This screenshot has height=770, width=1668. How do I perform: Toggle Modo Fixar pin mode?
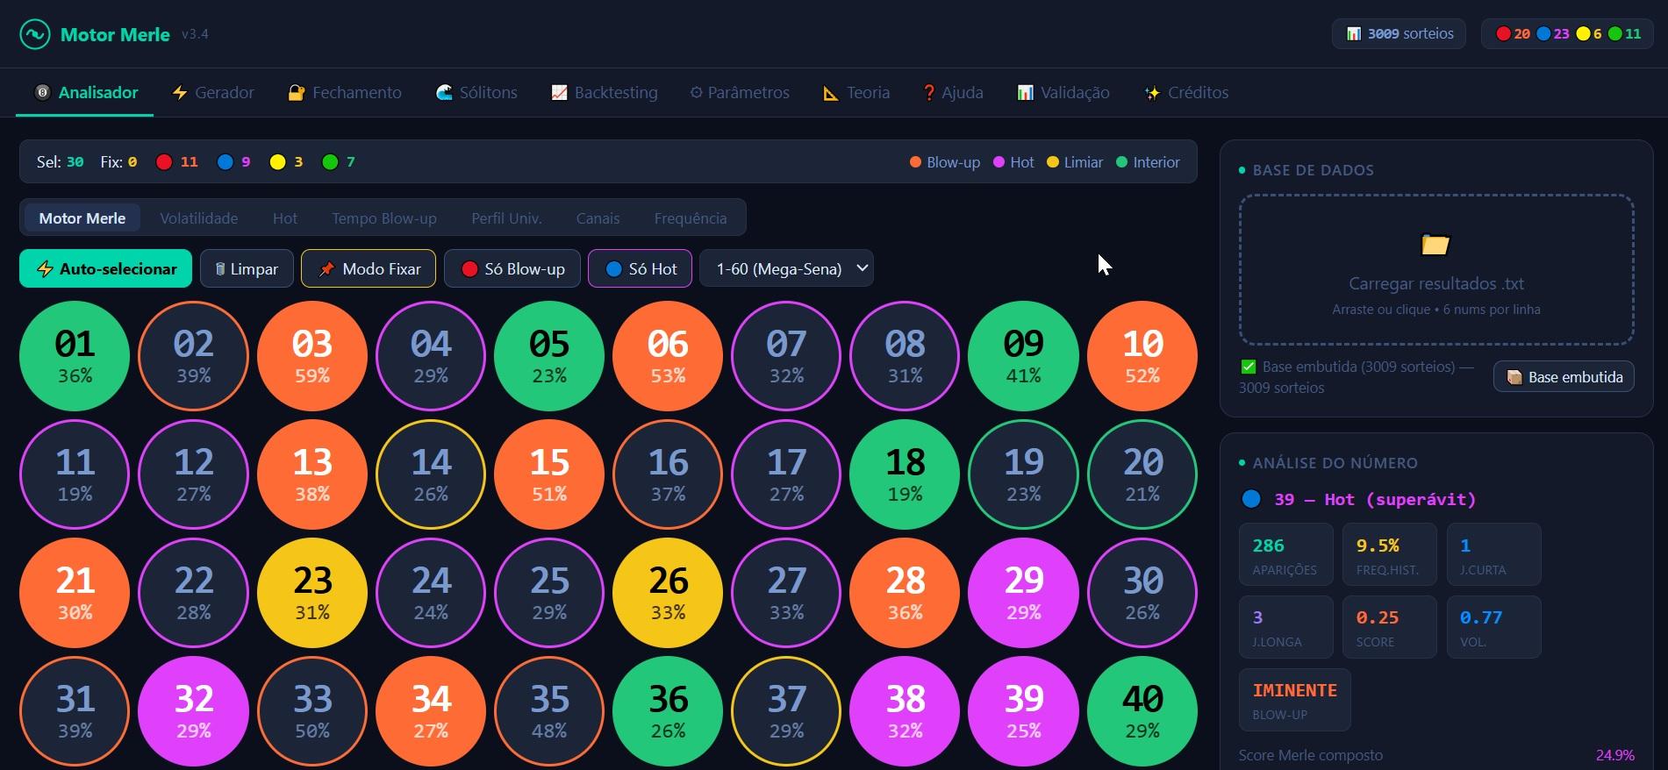pos(369,268)
